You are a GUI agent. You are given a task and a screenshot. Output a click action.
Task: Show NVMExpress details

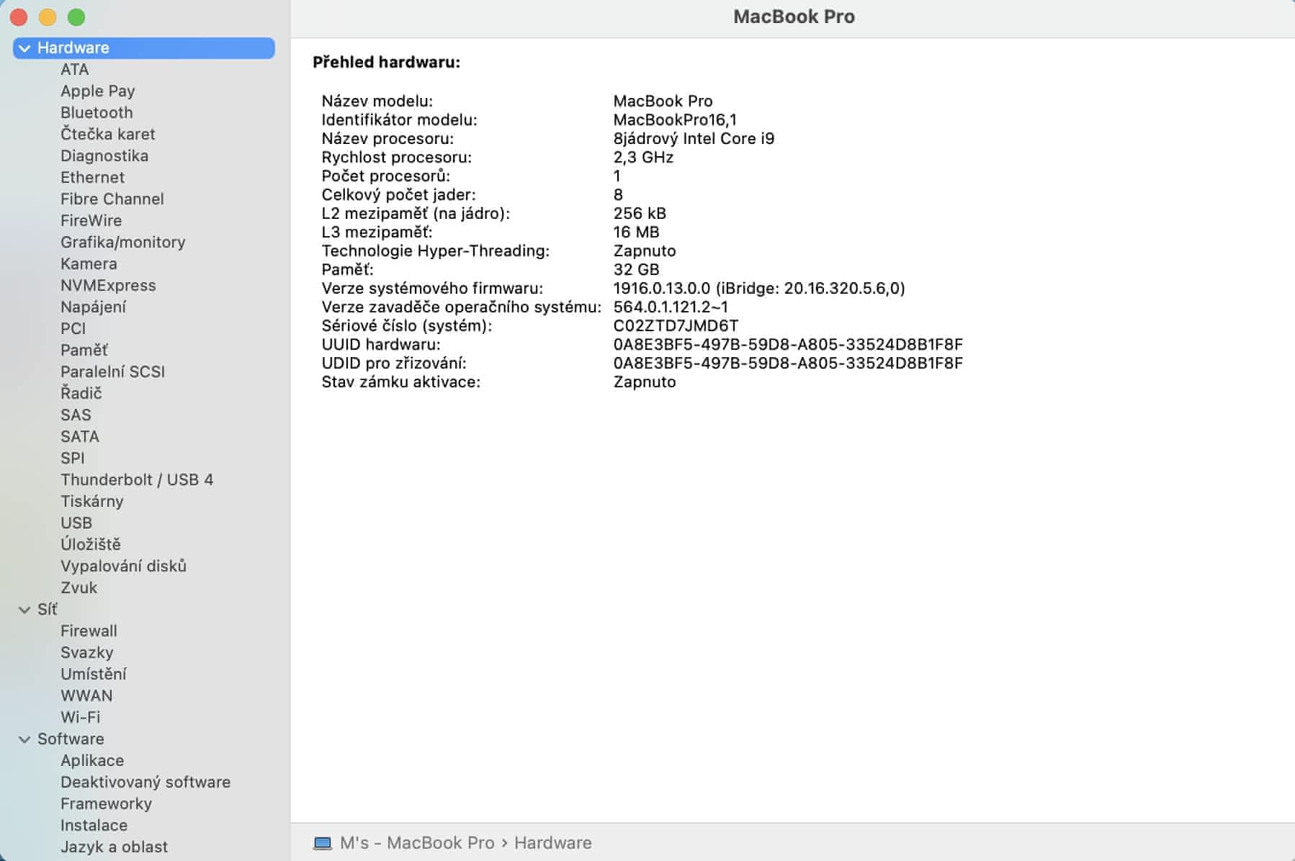click(x=108, y=286)
